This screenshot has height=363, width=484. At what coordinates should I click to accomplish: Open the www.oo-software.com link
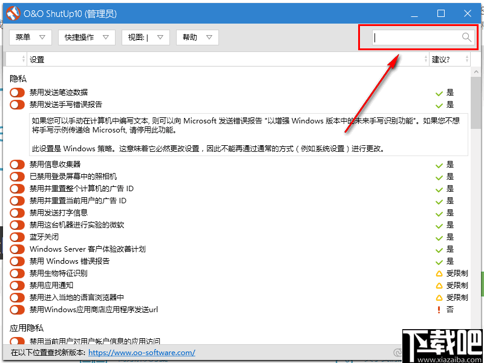tap(141, 352)
